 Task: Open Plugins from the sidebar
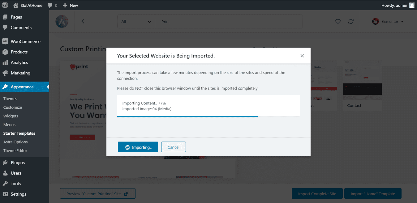(x=18, y=163)
